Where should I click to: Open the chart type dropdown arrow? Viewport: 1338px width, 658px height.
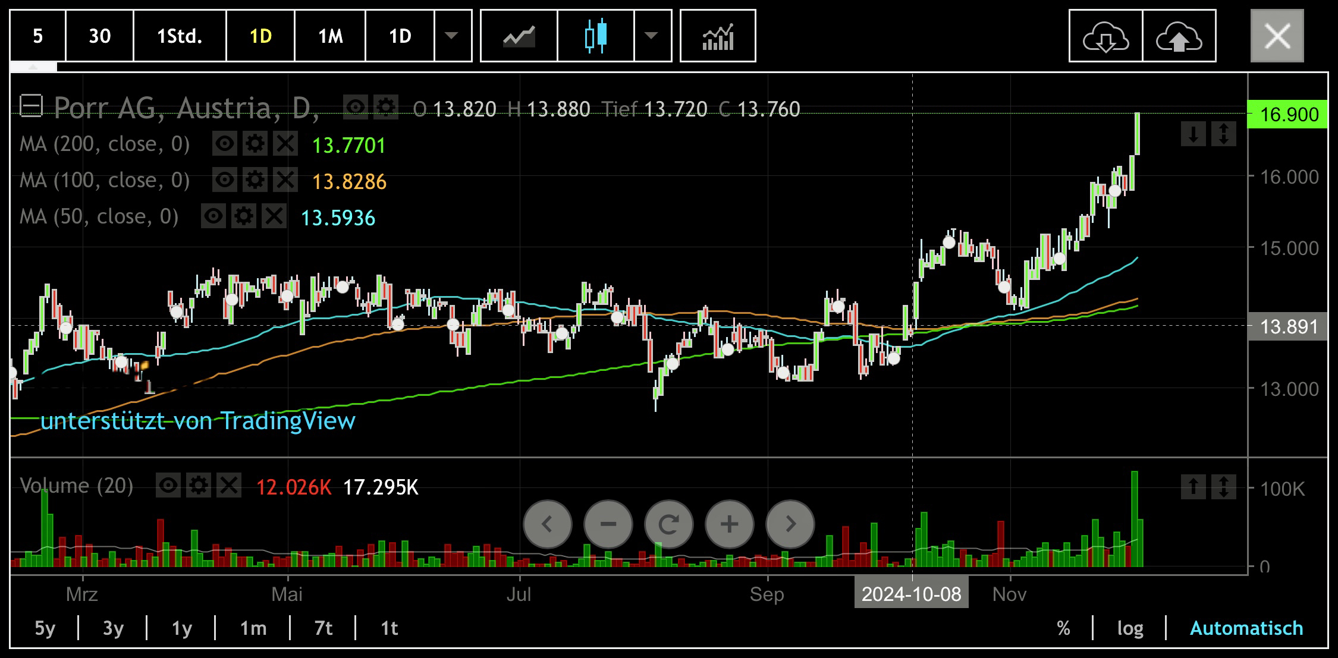coord(652,36)
